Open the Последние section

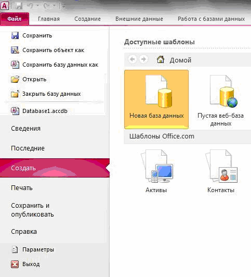click(x=28, y=148)
